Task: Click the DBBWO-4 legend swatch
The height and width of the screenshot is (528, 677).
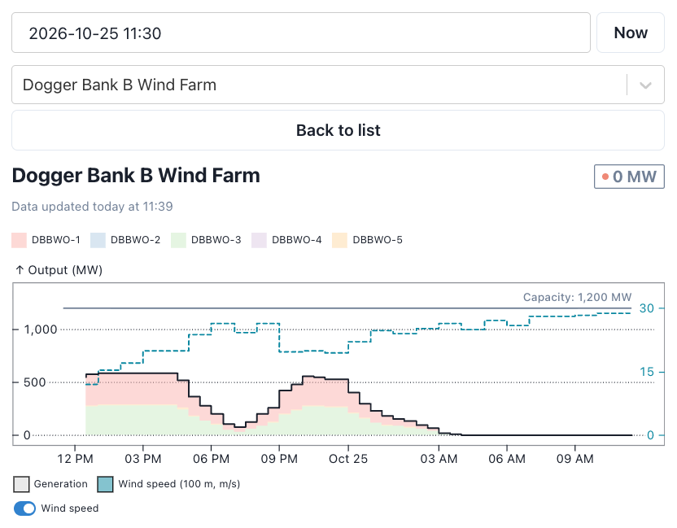Action: tap(259, 240)
